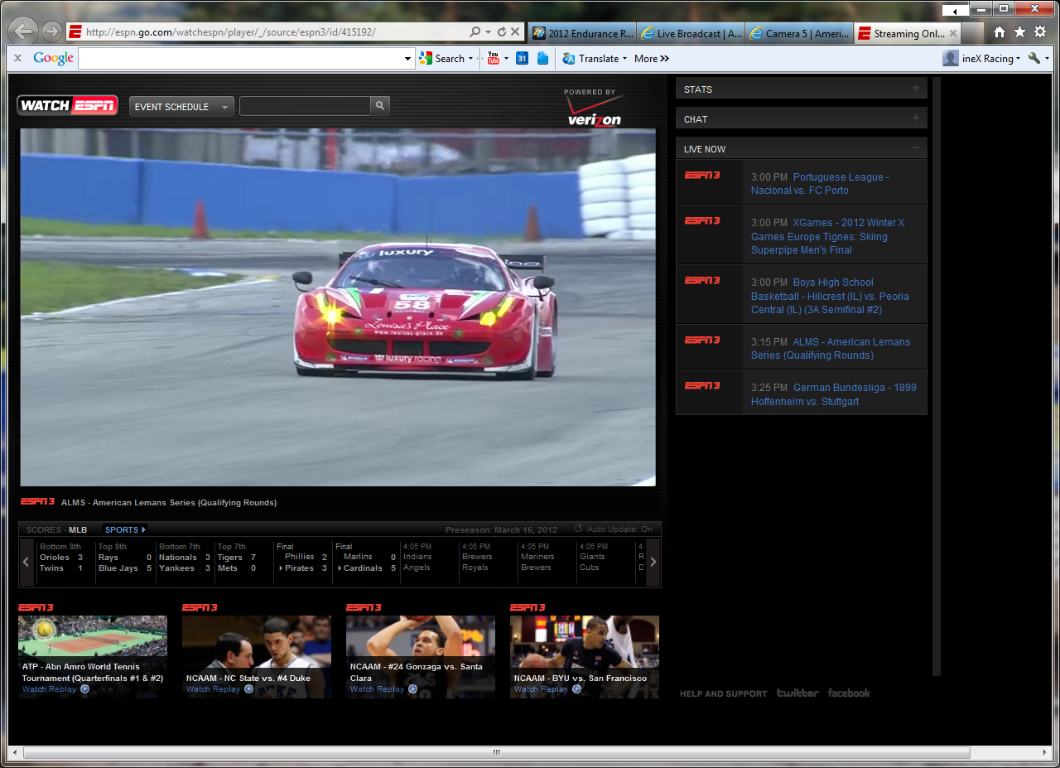Viewport: 1060px width, 768px height.
Task: Click the Google Toolbar wrench settings icon
Action: (1034, 58)
